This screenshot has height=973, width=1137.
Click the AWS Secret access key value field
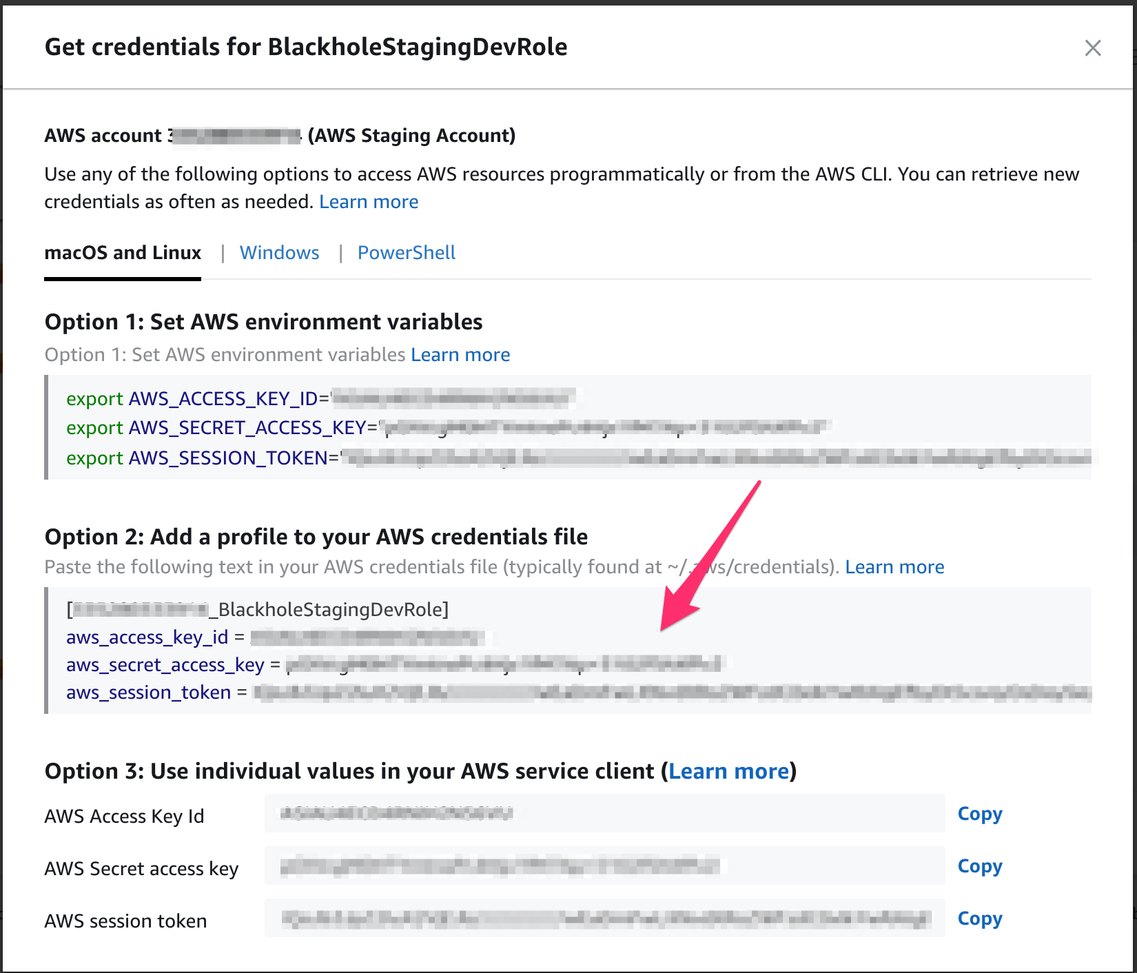click(x=604, y=866)
